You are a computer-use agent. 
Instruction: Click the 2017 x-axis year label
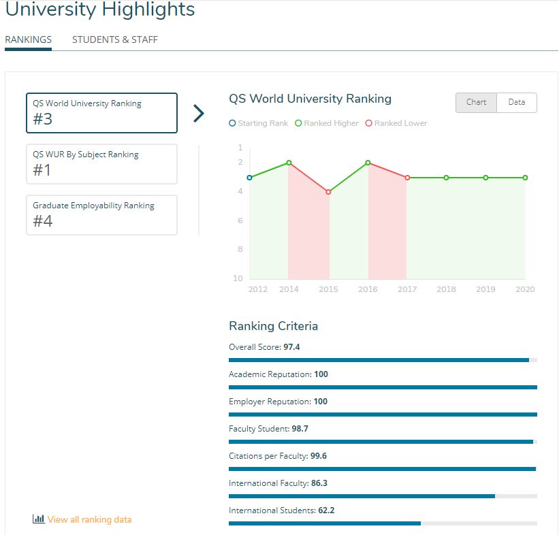pos(407,289)
